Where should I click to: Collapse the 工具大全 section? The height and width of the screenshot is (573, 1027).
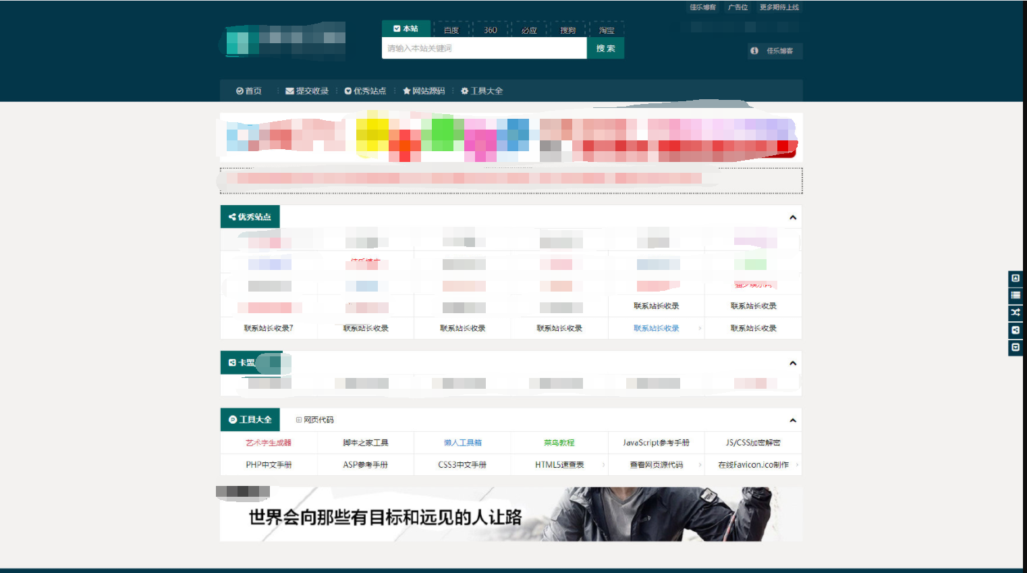(793, 420)
